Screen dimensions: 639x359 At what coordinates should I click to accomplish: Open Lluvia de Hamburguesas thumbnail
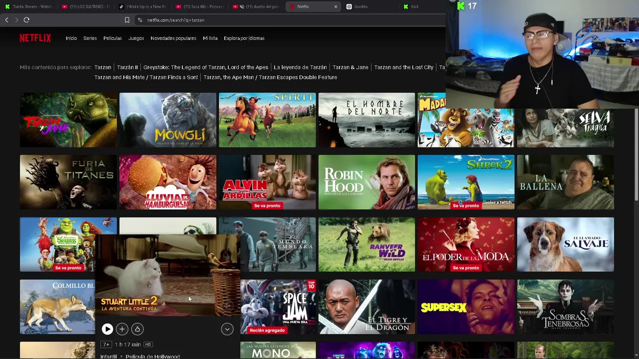(x=168, y=182)
